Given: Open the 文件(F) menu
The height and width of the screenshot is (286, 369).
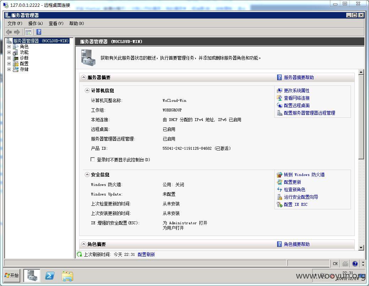Looking at the screenshot, I should coord(15,23).
